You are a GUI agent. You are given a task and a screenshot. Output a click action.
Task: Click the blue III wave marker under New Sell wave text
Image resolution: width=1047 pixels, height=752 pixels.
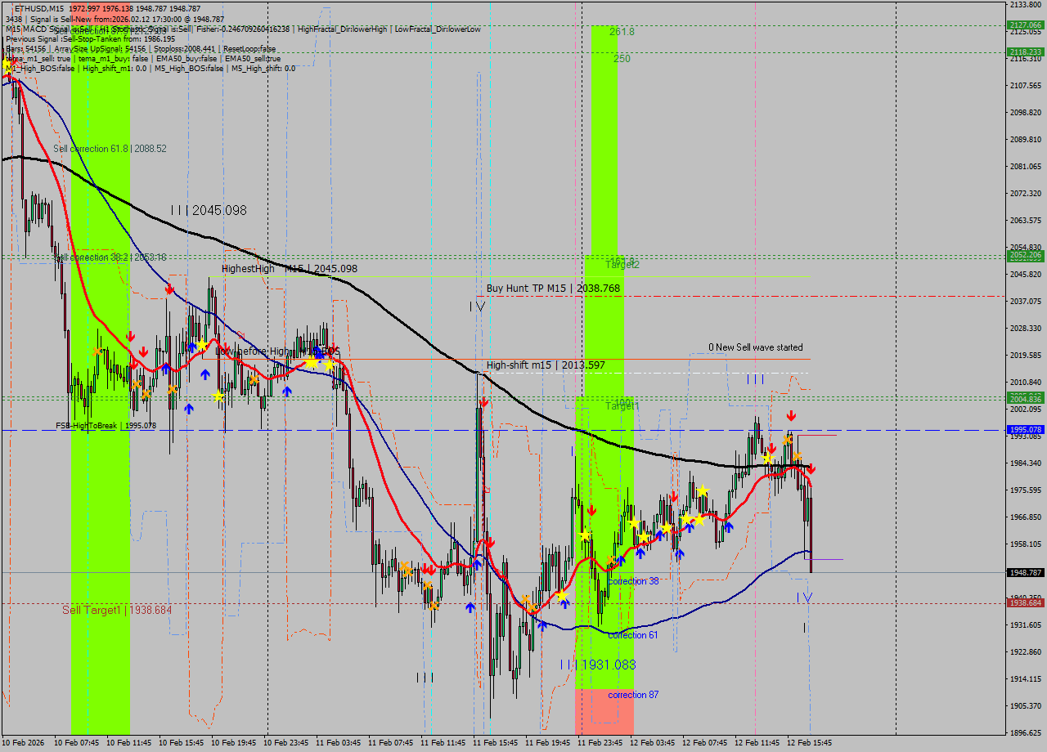pyautogui.click(x=754, y=379)
